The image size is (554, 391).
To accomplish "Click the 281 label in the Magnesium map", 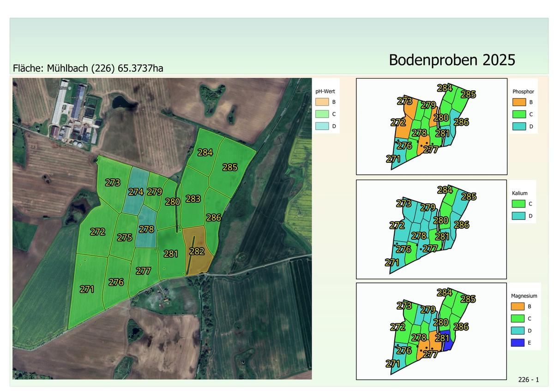I will [442, 339].
